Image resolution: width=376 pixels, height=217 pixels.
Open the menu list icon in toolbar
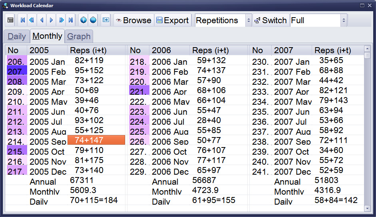10,20
